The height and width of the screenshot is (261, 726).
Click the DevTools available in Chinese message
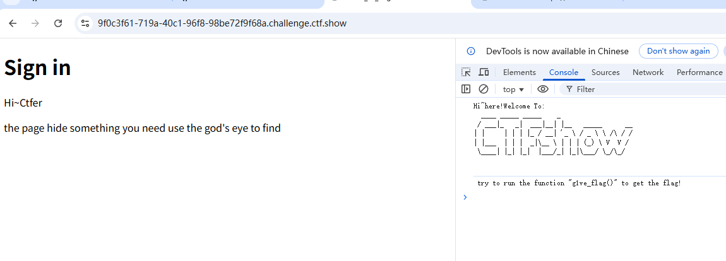point(557,51)
